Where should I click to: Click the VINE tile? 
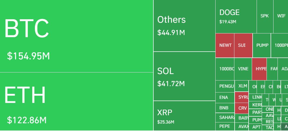(243, 69)
